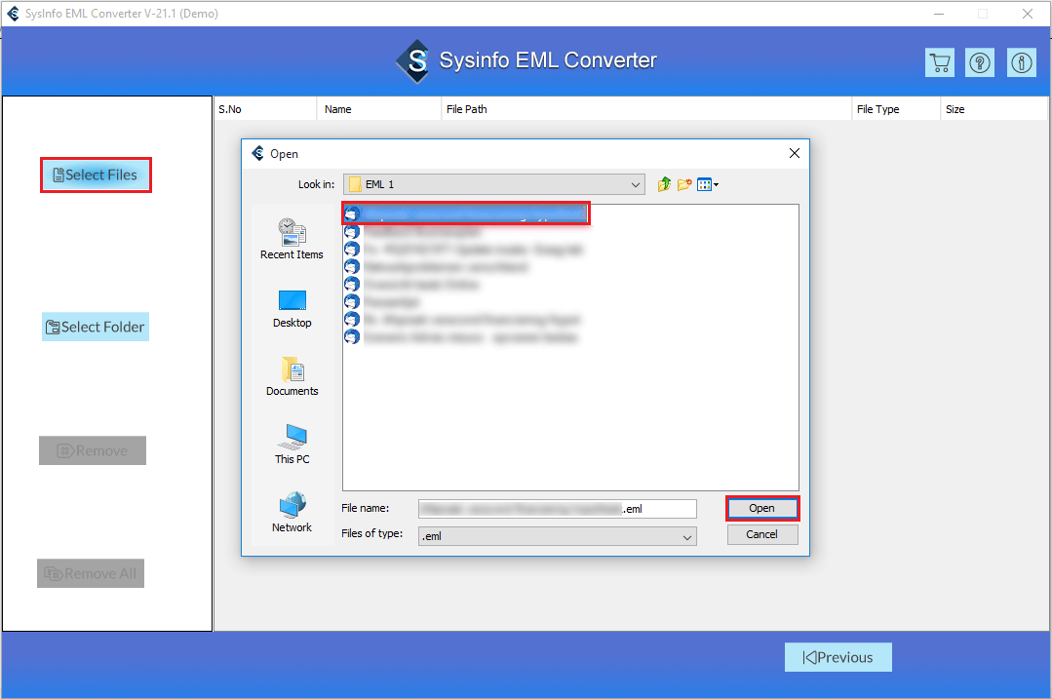Viewport: 1052px width, 699px height.
Task: Click the Size column header
Action: point(994,109)
